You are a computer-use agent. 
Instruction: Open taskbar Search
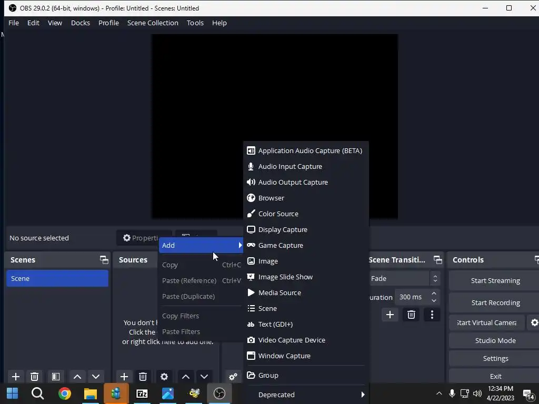(x=38, y=393)
